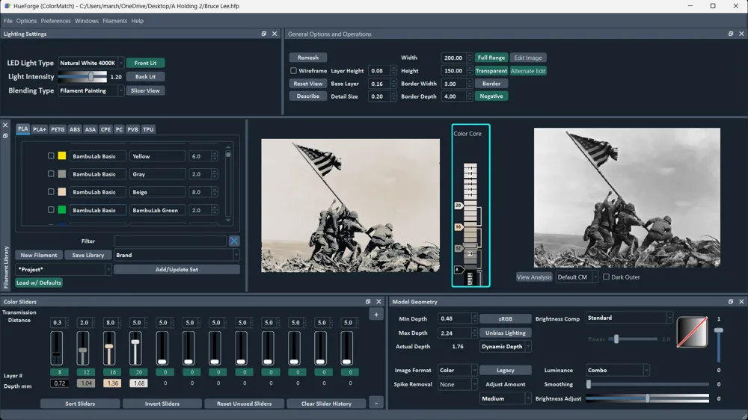Float the Lighting Settings panel

coord(264,34)
